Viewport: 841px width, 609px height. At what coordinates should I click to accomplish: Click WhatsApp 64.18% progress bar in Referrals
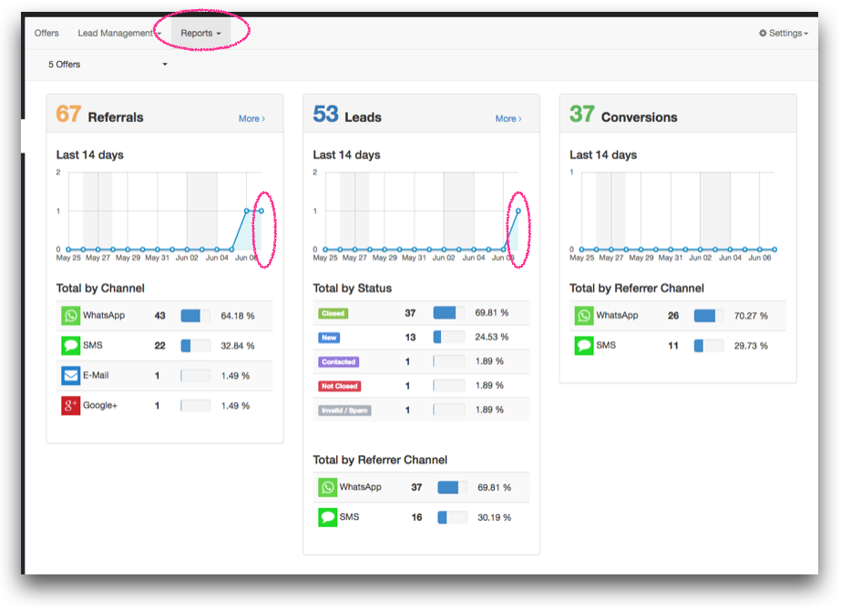point(195,316)
